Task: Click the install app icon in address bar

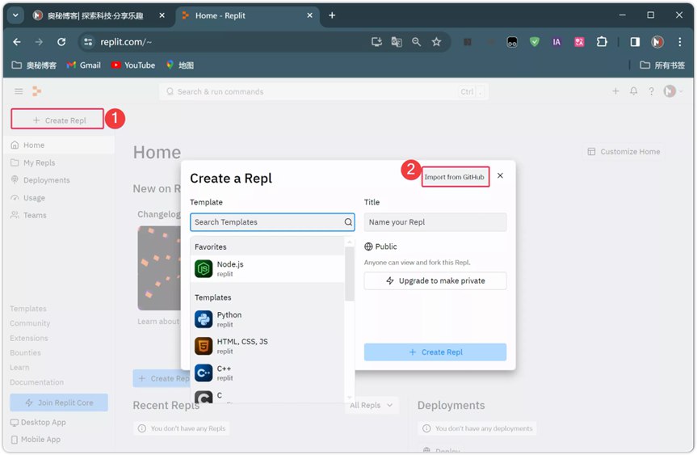Action: (376, 42)
